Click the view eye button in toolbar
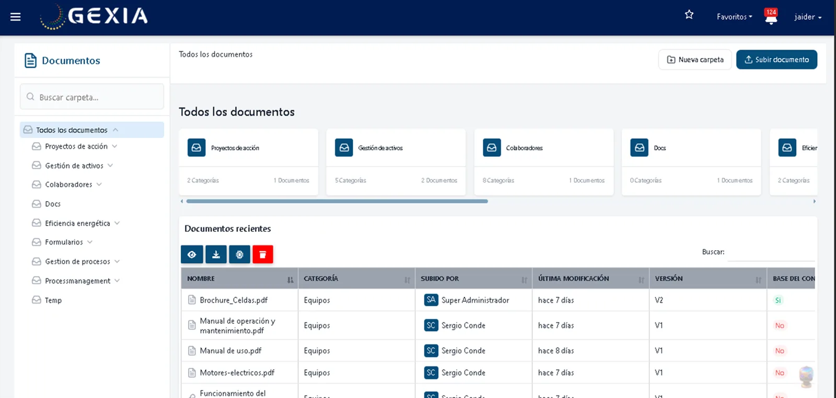 pos(192,254)
